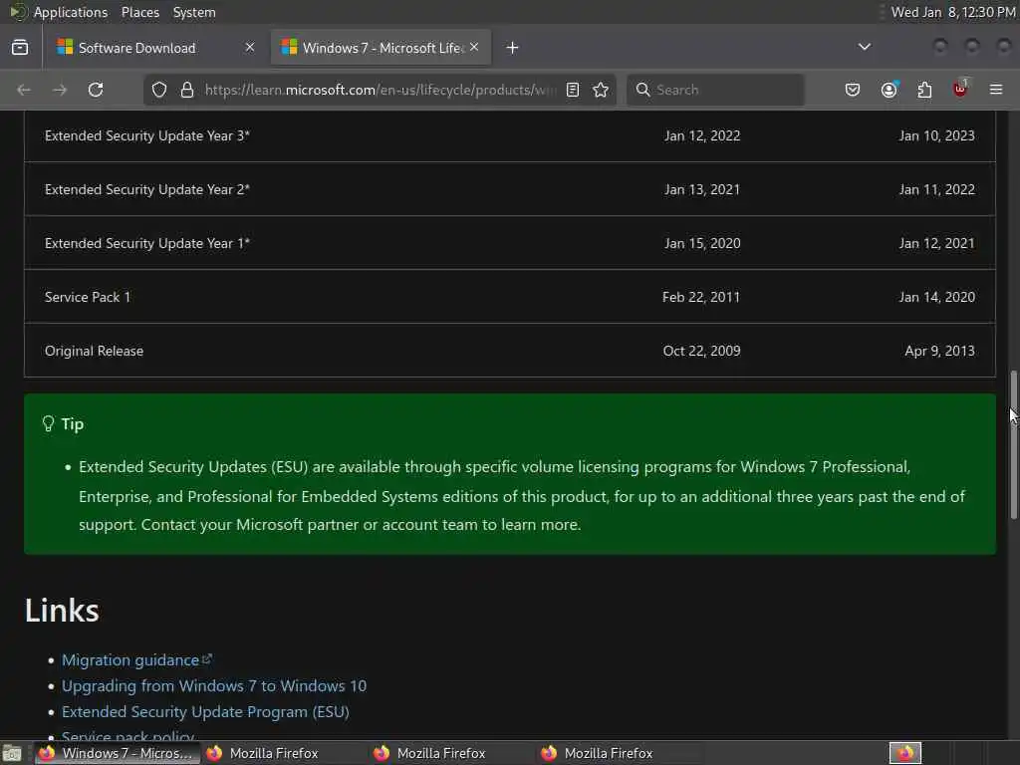Screen dimensions: 1020x765
Task: Open the Firefox account icon
Action: point(889,90)
